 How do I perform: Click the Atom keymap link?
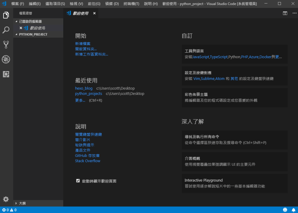[220, 78]
